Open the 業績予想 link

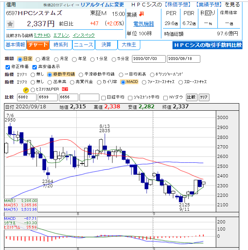(209, 5)
